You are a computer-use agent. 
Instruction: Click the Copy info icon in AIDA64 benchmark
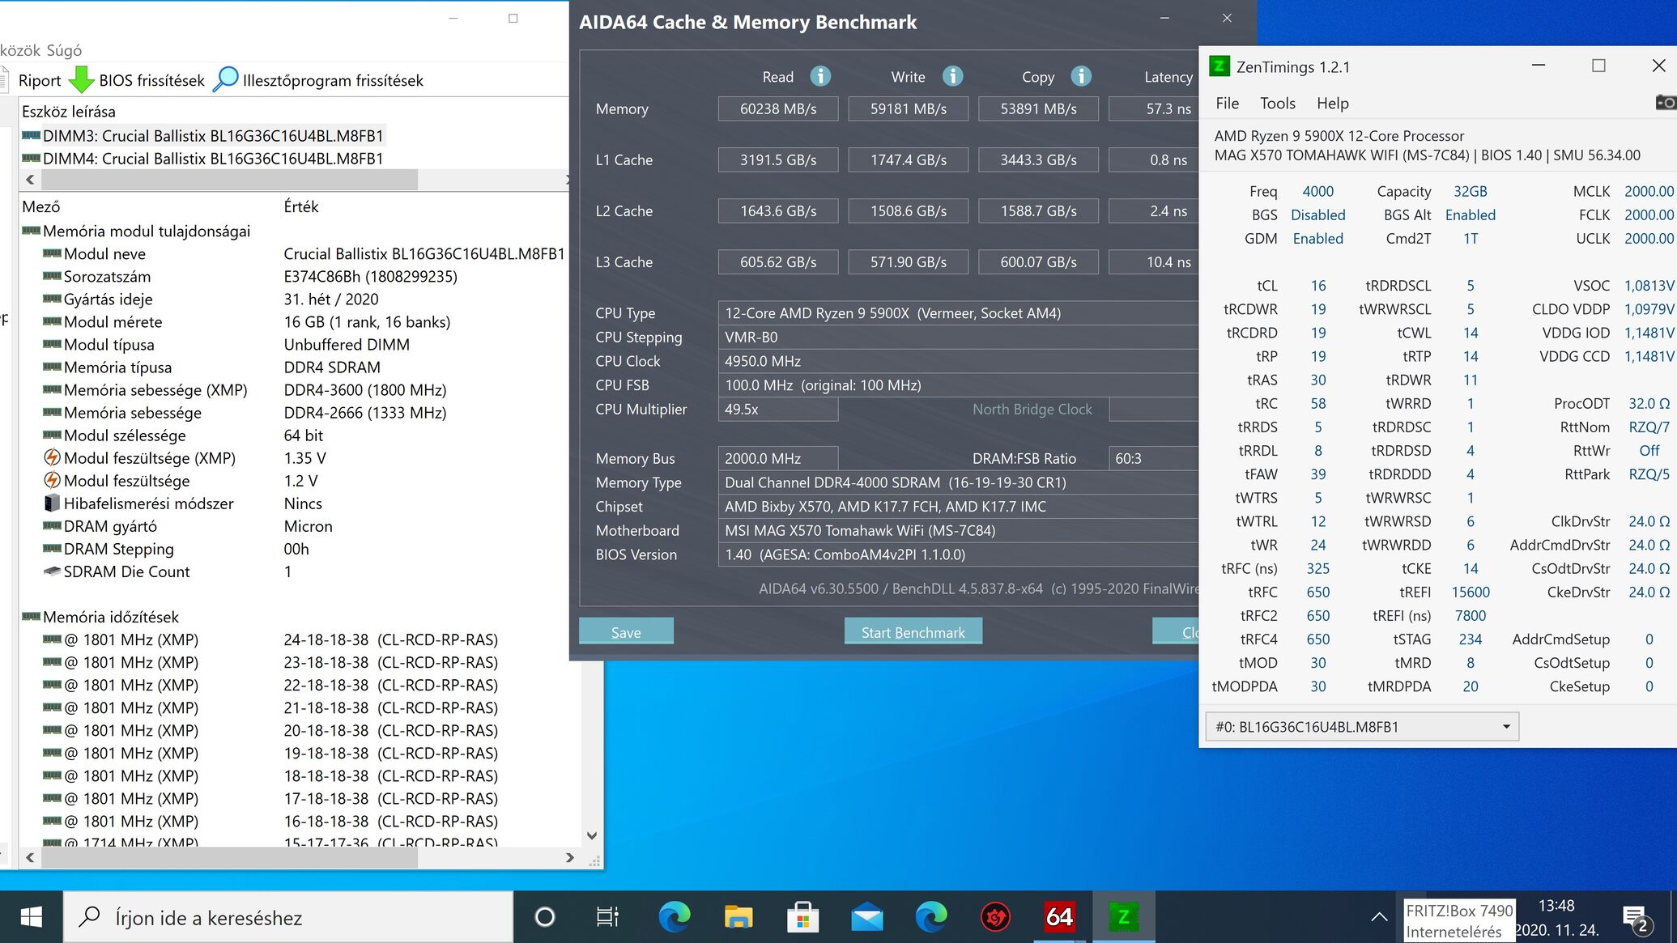point(1081,76)
